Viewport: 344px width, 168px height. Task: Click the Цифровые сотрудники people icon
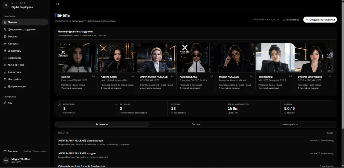[5, 29]
